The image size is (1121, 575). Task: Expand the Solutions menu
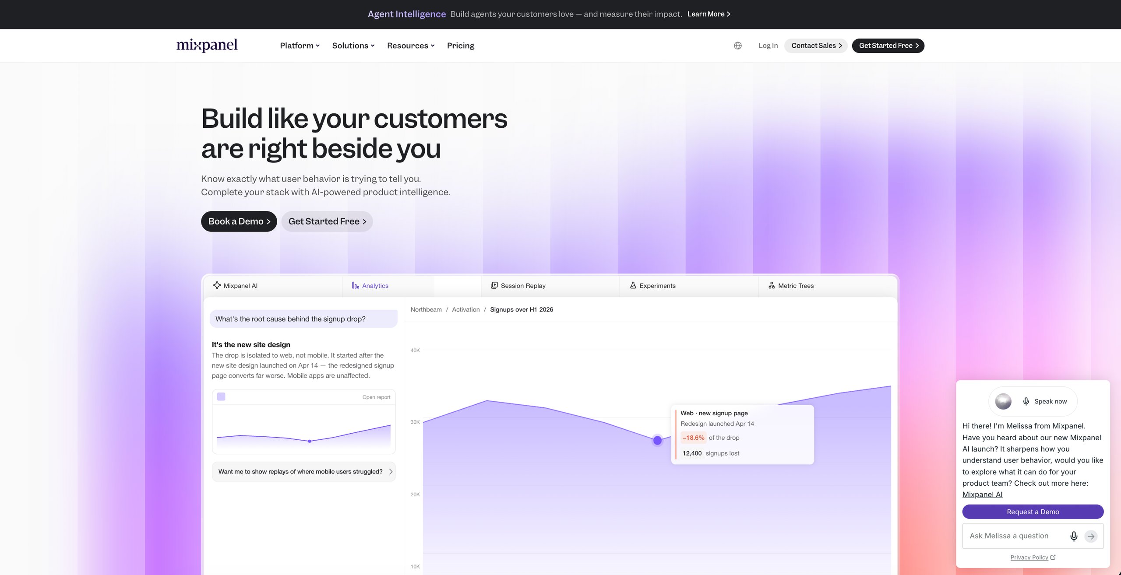tap(353, 46)
